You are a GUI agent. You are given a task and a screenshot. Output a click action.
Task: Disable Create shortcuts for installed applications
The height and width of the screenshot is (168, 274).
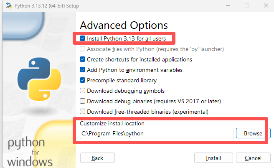pos(82,59)
